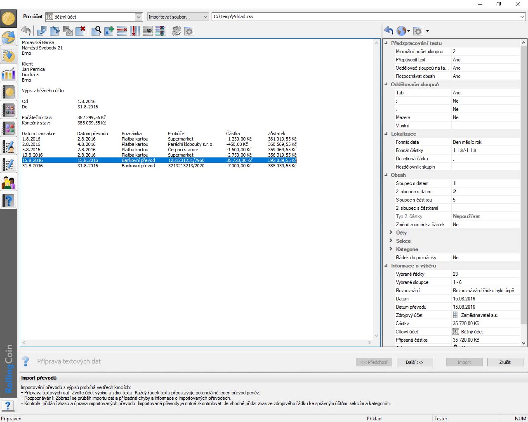This screenshot has height=422, width=528.
Task: Click the Tab separator value Ano
Action: (486, 93)
